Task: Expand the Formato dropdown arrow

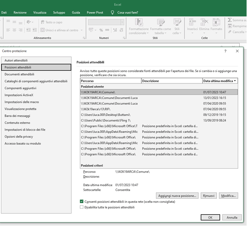Action: pyautogui.click(x=216, y=33)
